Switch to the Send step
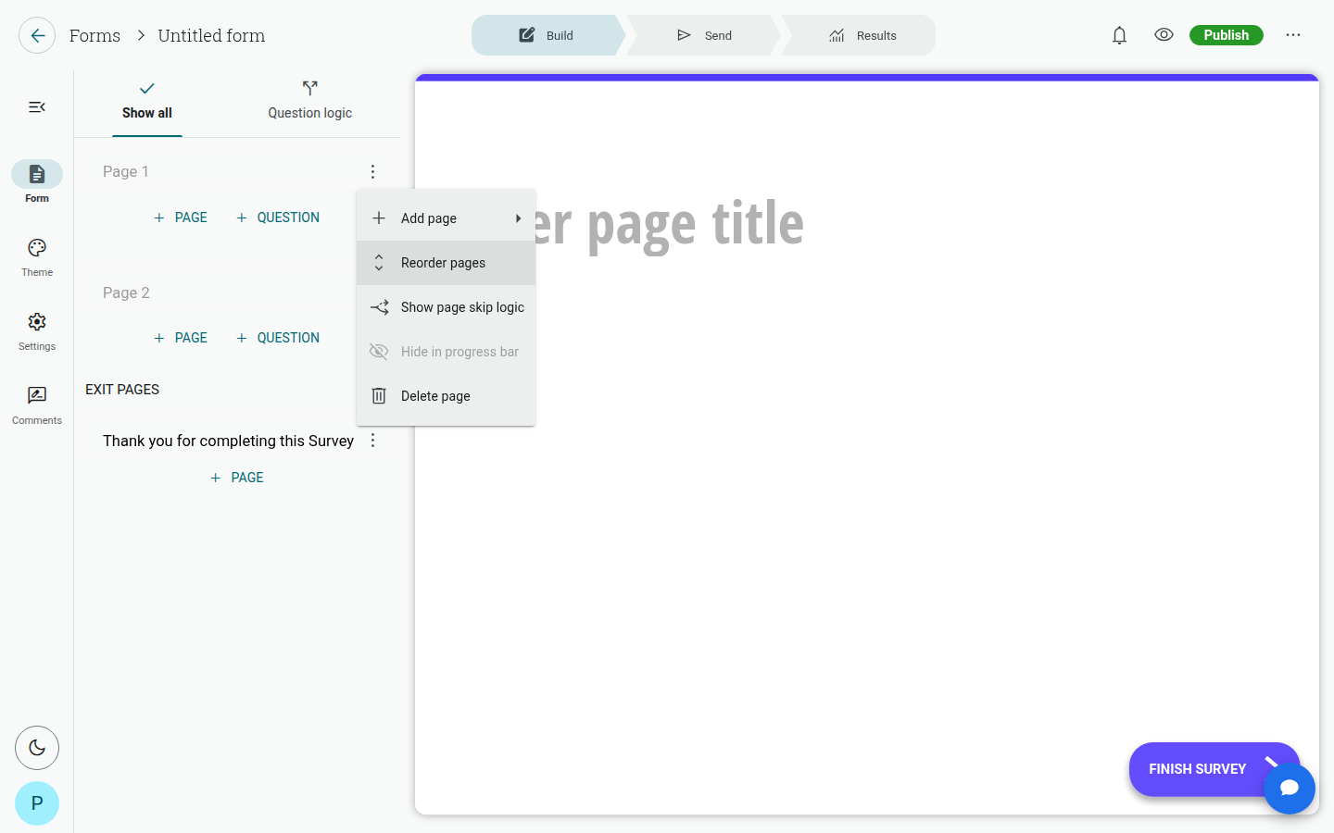 [704, 35]
